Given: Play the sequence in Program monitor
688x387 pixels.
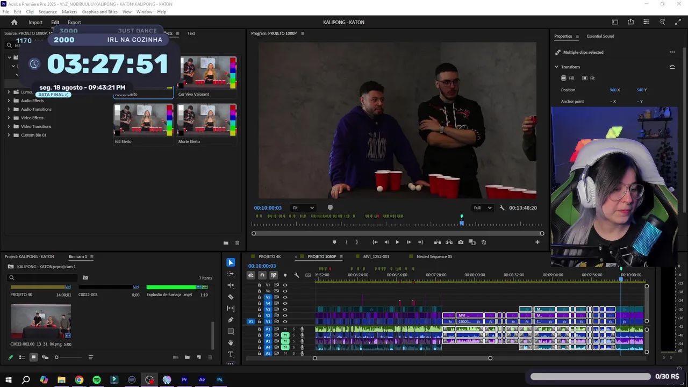Looking at the screenshot, I should [x=397, y=242].
